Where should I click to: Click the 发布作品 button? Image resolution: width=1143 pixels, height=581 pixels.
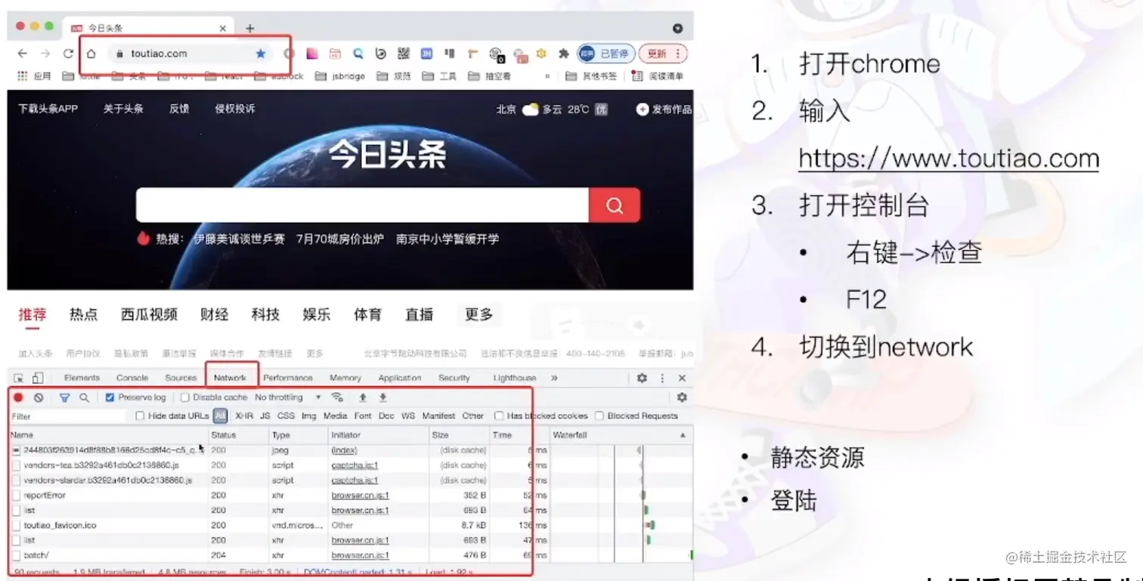point(664,110)
